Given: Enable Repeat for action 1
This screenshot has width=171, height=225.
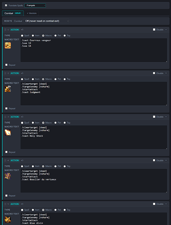Looking at the screenshot, I should (6, 65).
